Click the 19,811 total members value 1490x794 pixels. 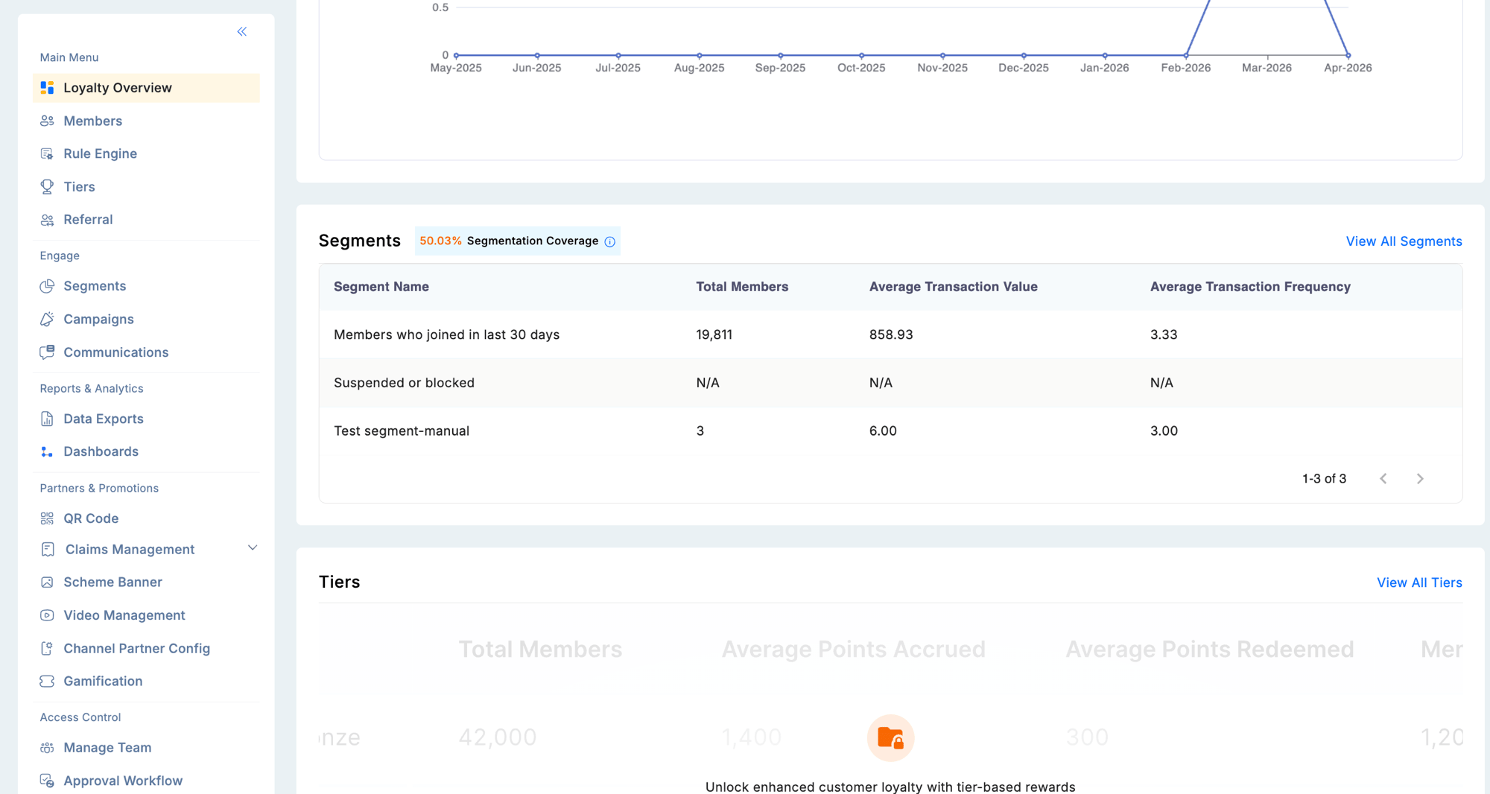click(714, 334)
